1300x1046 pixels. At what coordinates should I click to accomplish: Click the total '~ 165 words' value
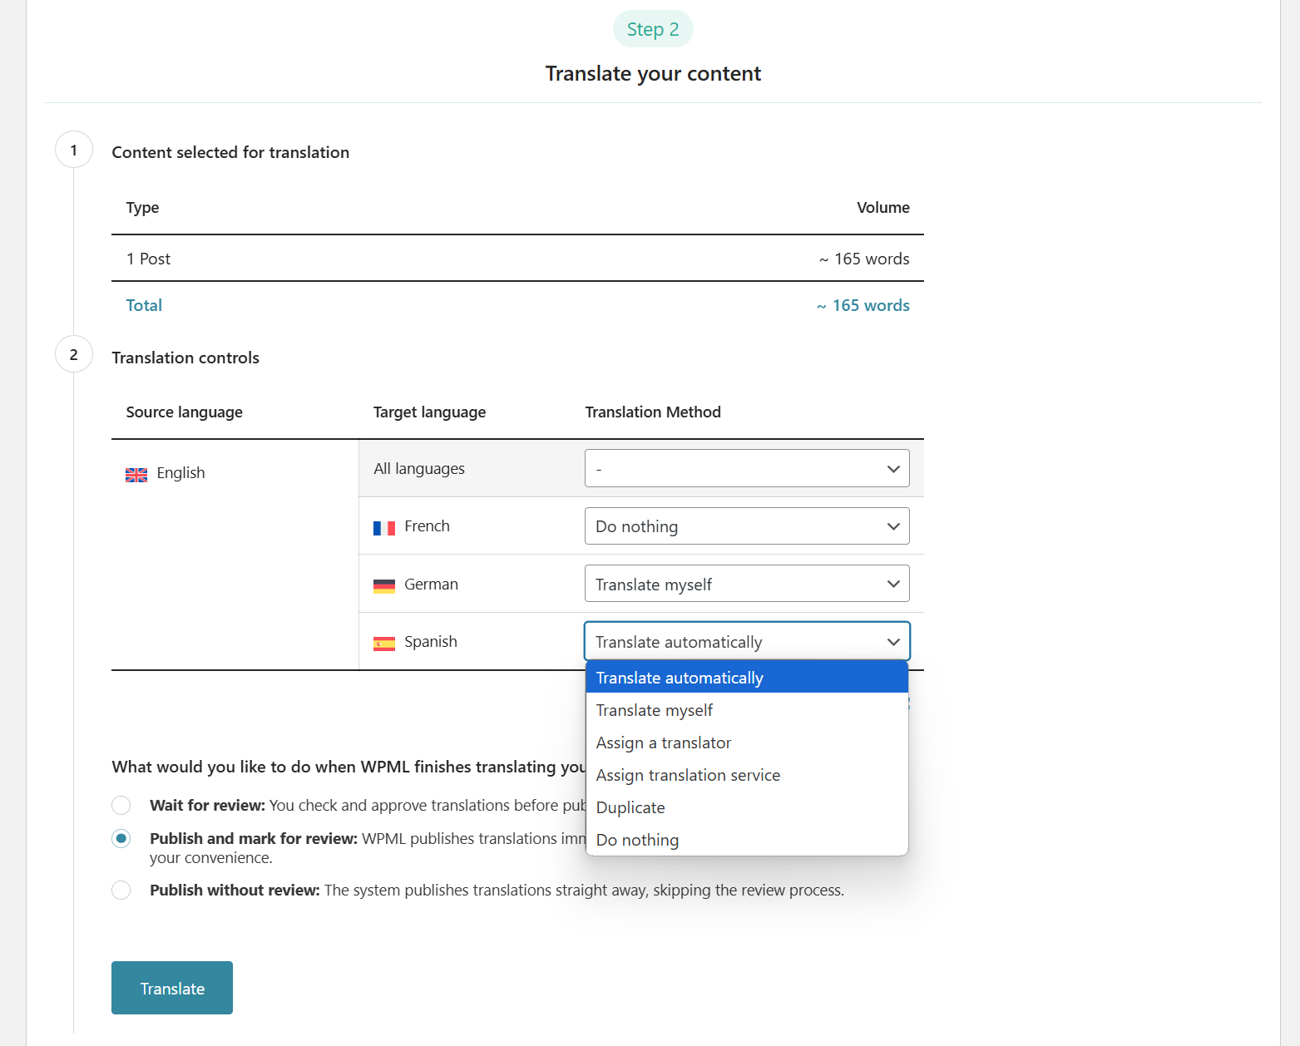863,305
